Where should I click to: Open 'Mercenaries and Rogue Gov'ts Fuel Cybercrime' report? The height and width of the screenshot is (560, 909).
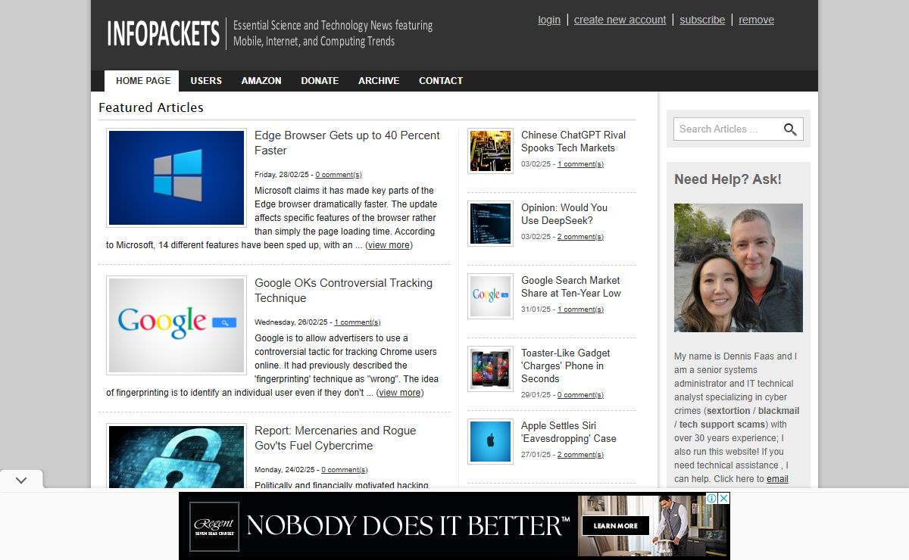point(335,438)
